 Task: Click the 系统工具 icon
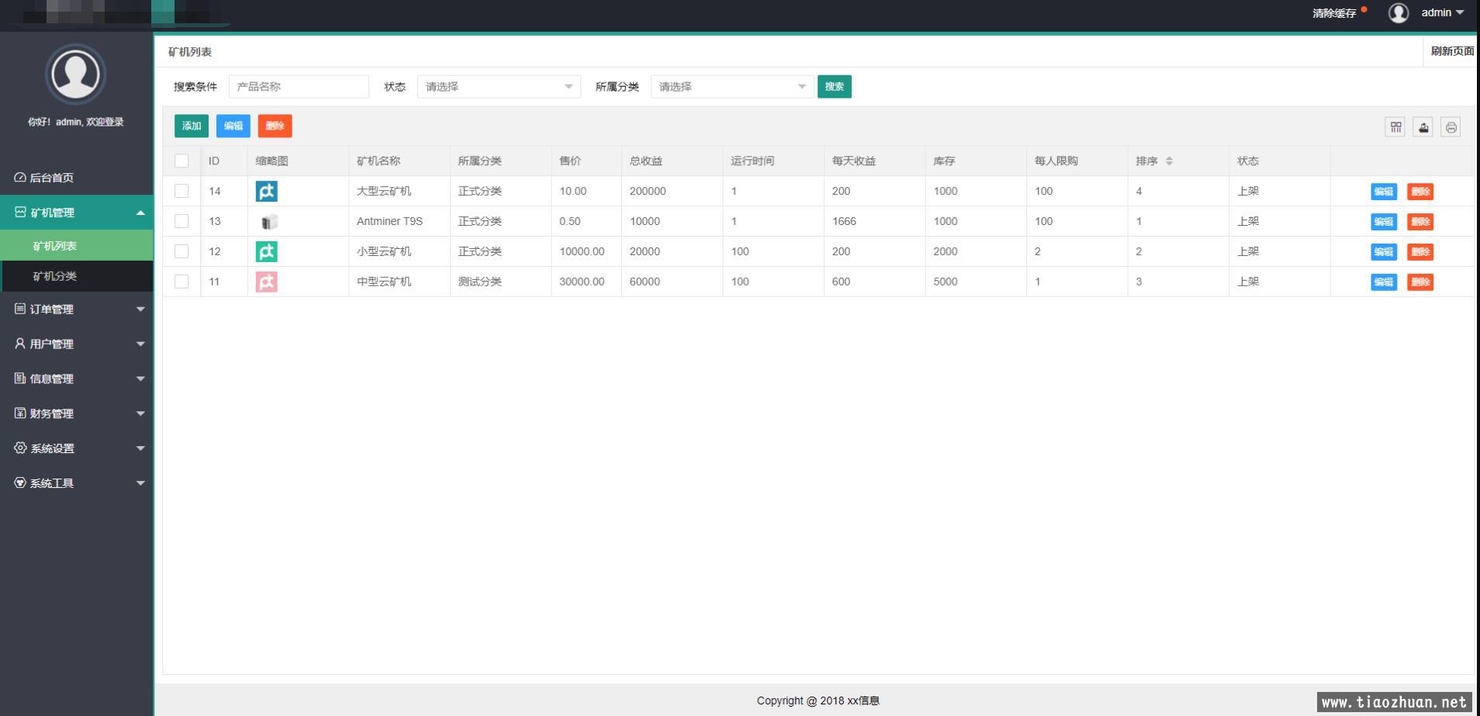pyautogui.click(x=20, y=483)
